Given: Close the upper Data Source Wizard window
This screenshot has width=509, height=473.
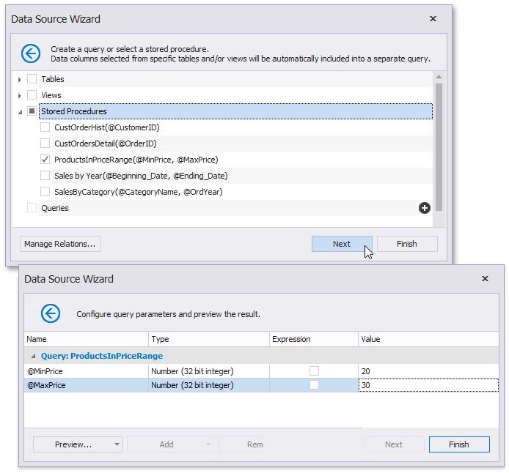Looking at the screenshot, I should [x=433, y=19].
